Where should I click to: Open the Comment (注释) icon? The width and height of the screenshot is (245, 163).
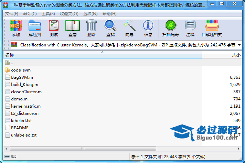coord(190,25)
